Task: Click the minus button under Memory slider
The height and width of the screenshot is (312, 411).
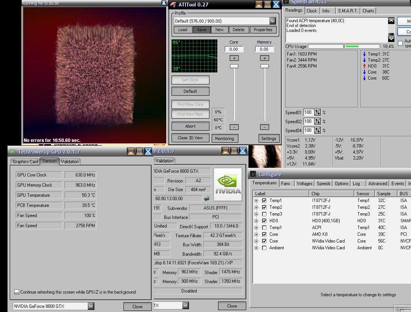Action: [x=265, y=127]
